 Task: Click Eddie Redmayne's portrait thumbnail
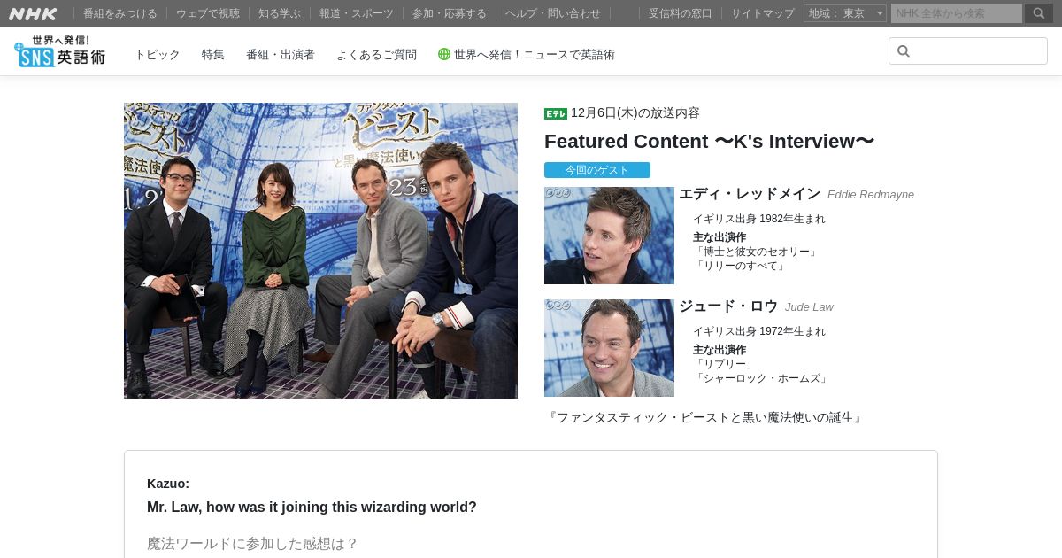click(x=609, y=236)
